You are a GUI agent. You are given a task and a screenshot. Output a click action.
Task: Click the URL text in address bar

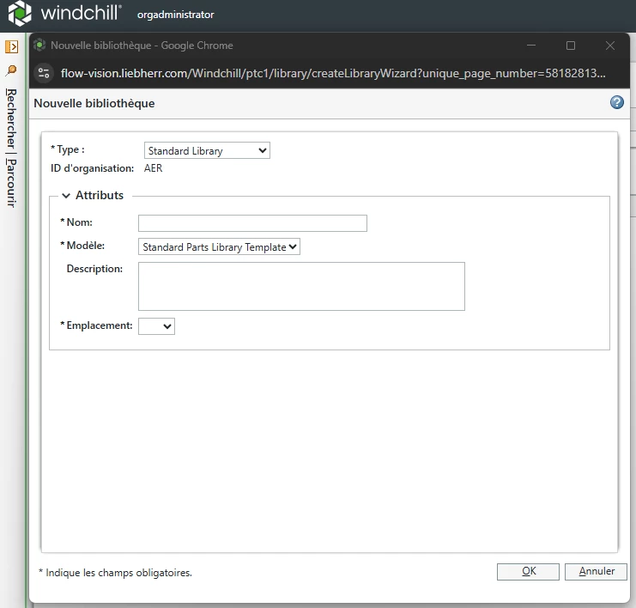(333, 74)
